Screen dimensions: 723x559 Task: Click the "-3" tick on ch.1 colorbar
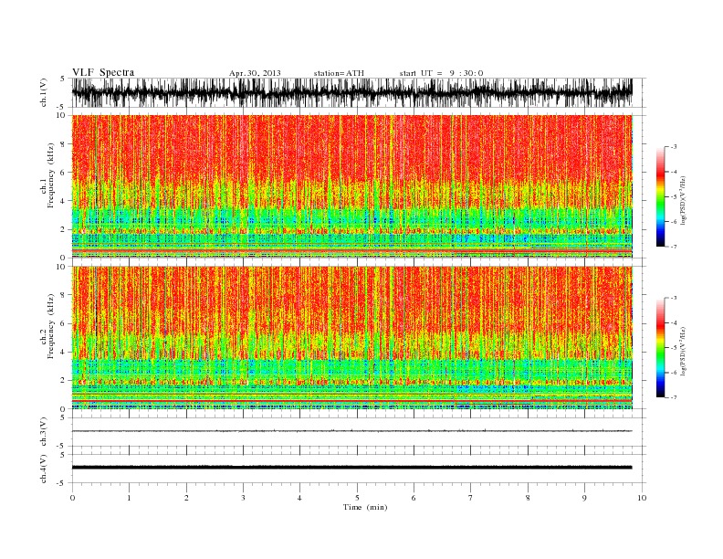coord(673,147)
